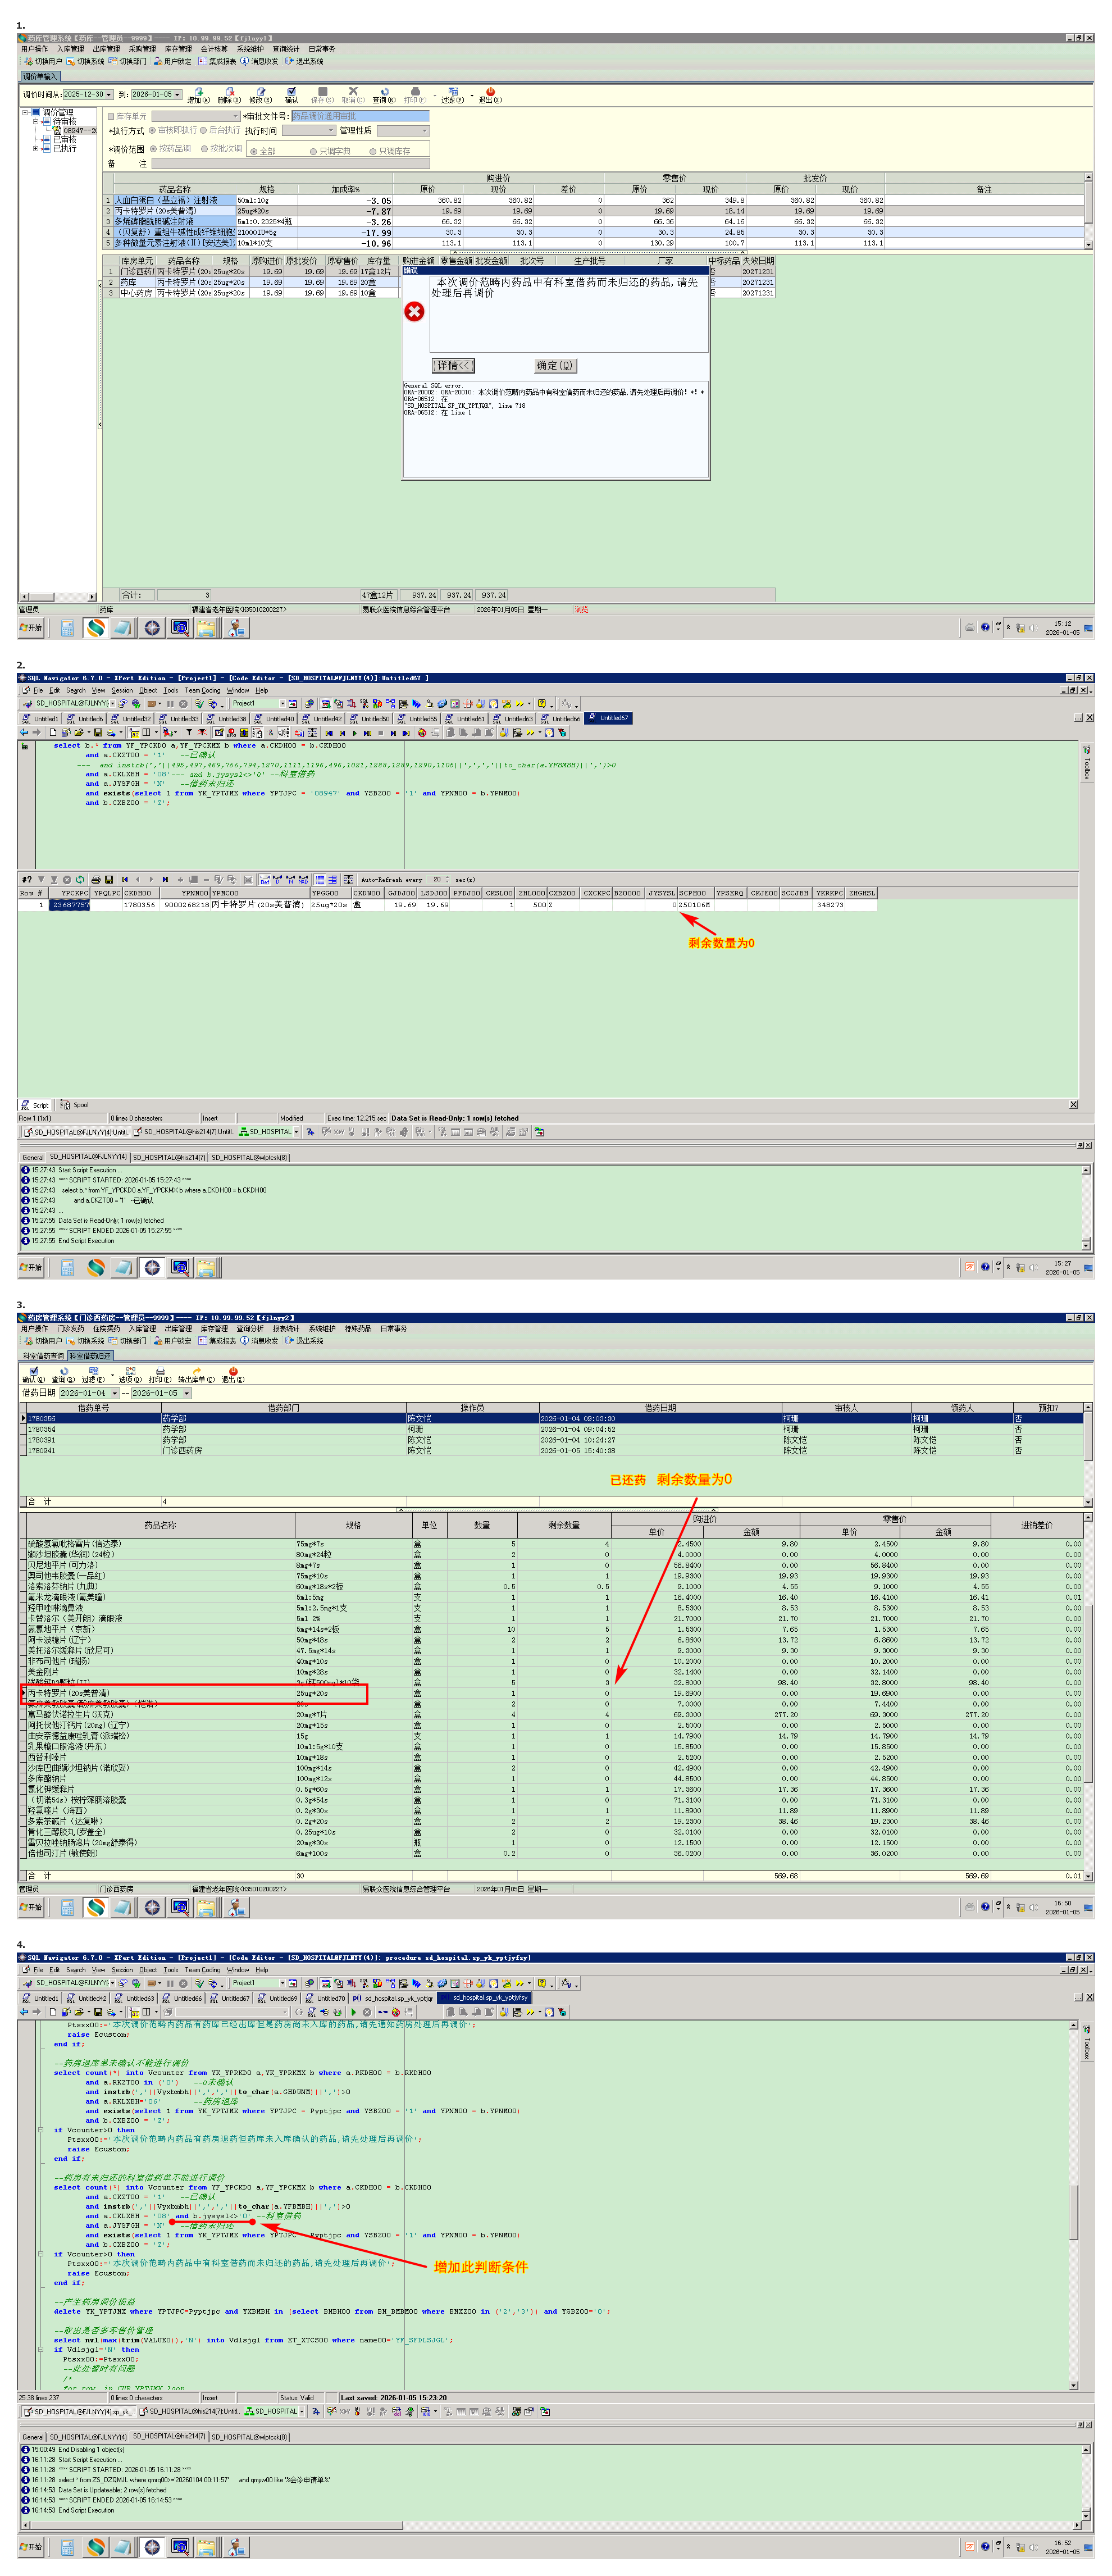This screenshot has height=2576, width=1112.
Task: Open the 借药日期 end date dropdown
Action: (186, 1393)
